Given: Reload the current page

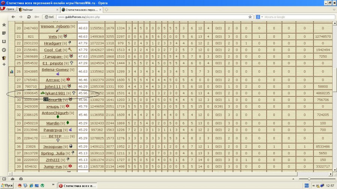Looking at the screenshot, I should pos(29,17).
